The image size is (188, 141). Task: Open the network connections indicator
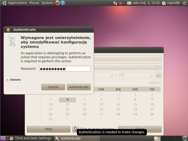tap(115, 3)
